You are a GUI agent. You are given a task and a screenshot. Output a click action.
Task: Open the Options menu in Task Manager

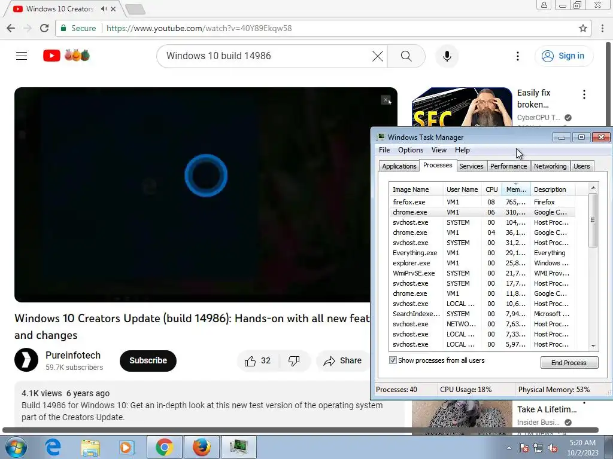411,150
